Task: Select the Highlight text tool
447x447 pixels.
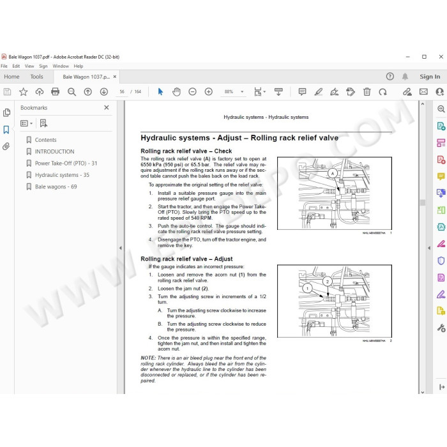Action: point(319,92)
